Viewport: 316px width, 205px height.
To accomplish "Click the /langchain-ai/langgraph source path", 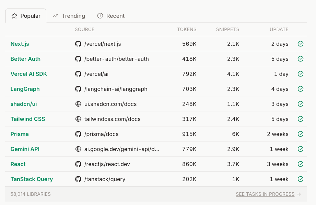I will 116,89.
